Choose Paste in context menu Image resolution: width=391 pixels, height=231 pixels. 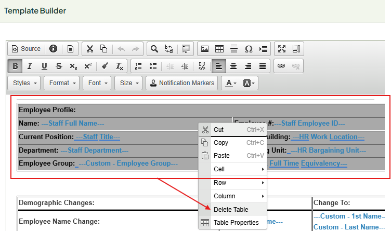232,156
